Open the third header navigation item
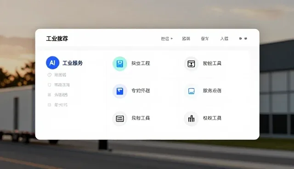Screen dimensions: 294x169 point(204,39)
